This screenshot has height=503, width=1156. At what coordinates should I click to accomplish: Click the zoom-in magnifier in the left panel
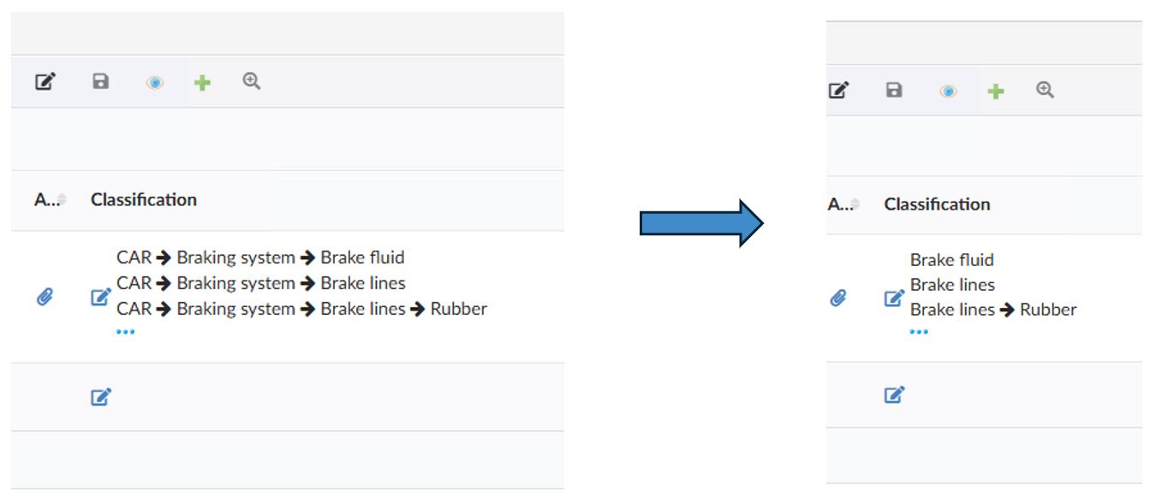[251, 81]
